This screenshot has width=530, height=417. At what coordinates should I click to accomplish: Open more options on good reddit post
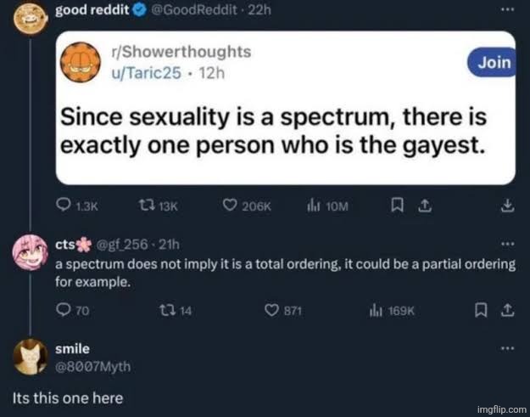click(x=508, y=11)
